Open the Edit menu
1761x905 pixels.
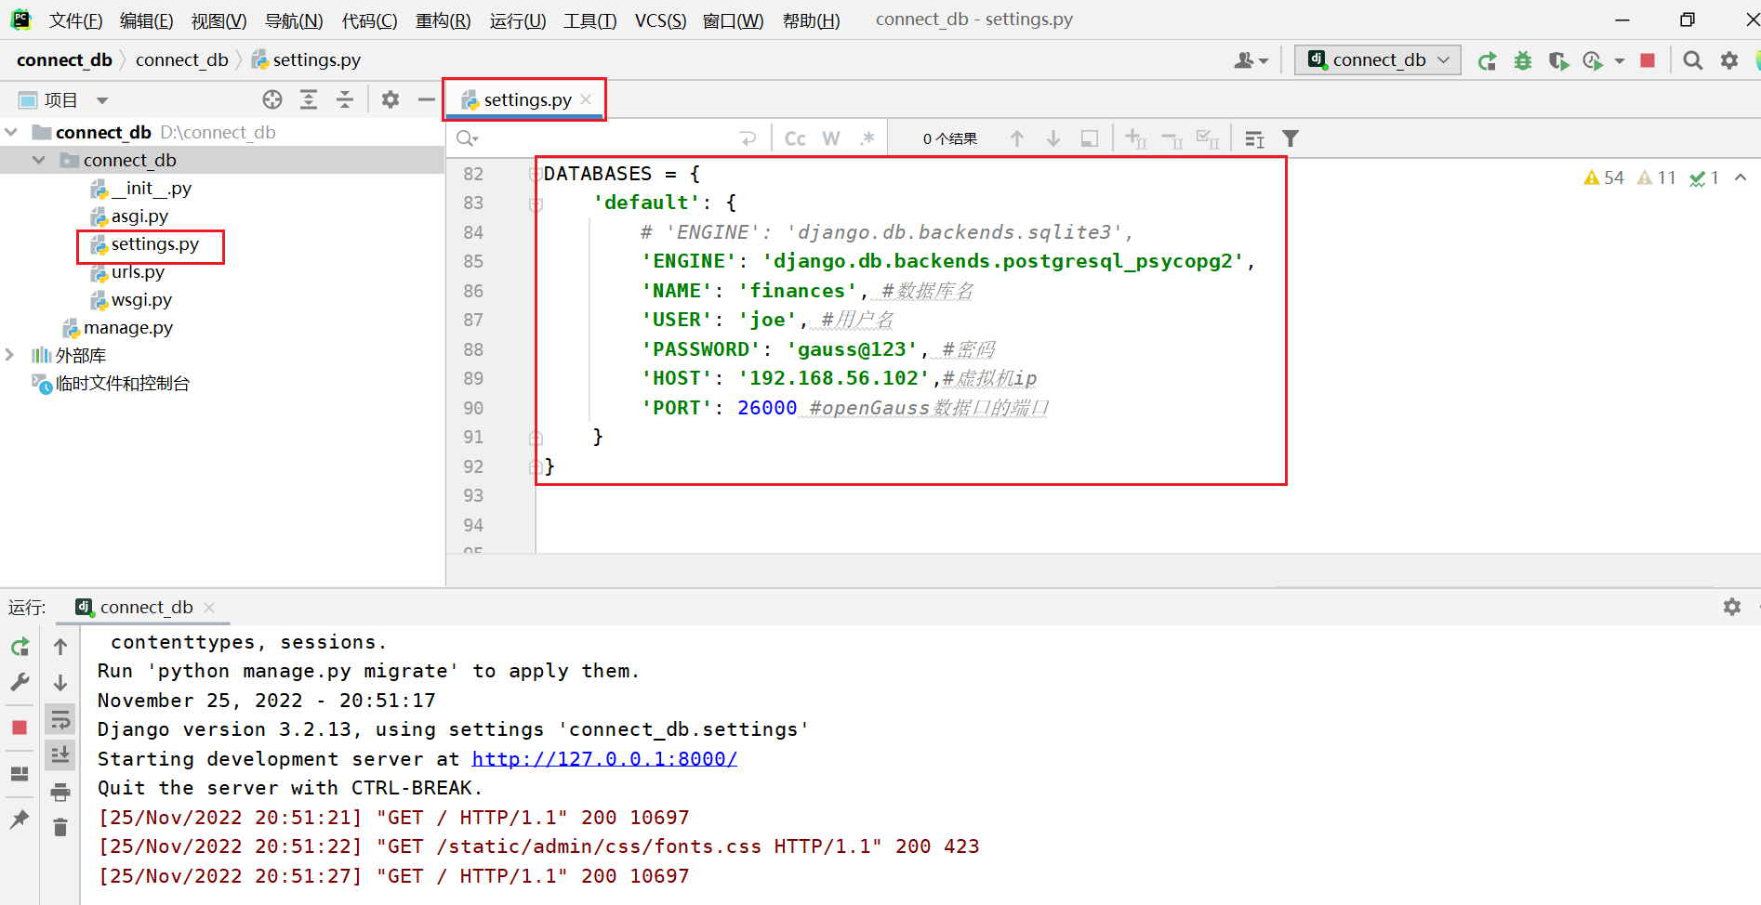(x=147, y=20)
